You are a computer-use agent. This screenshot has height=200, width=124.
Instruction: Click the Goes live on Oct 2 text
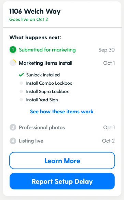[x=29, y=19]
